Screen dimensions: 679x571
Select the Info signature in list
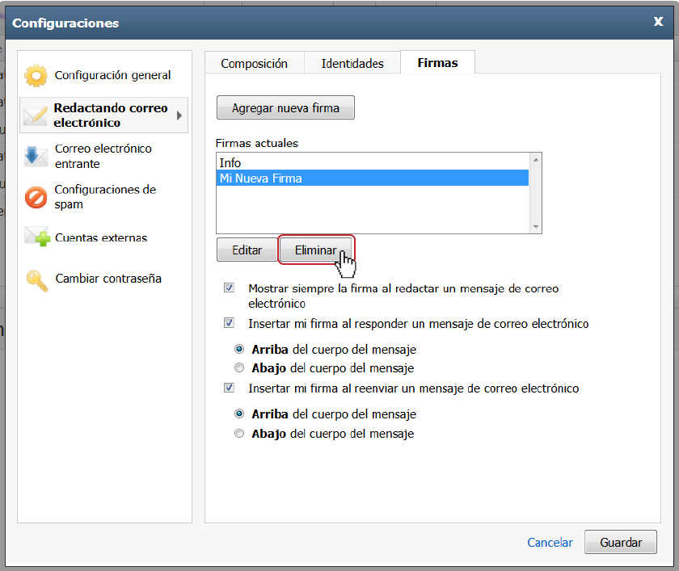point(373,162)
